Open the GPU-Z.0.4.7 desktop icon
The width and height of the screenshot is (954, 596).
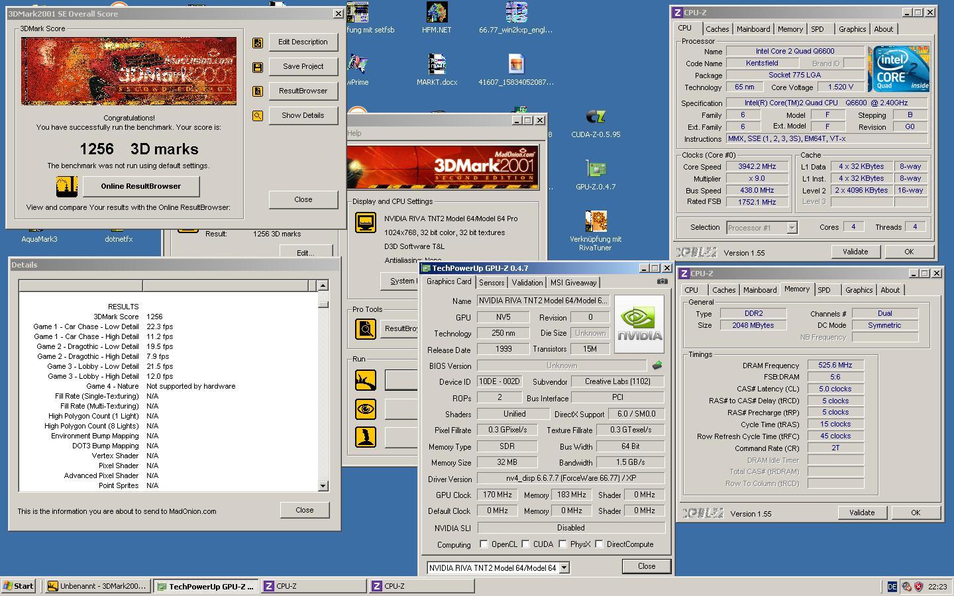tap(596, 175)
